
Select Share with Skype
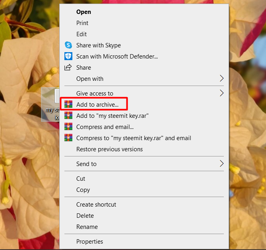click(x=144, y=45)
